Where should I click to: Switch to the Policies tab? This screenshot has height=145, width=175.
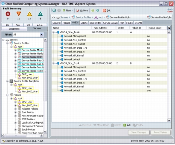66,23
